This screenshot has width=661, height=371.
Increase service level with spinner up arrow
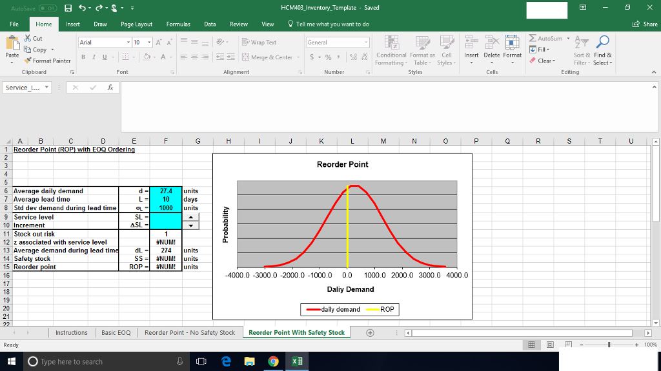click(x=190, y=218)
